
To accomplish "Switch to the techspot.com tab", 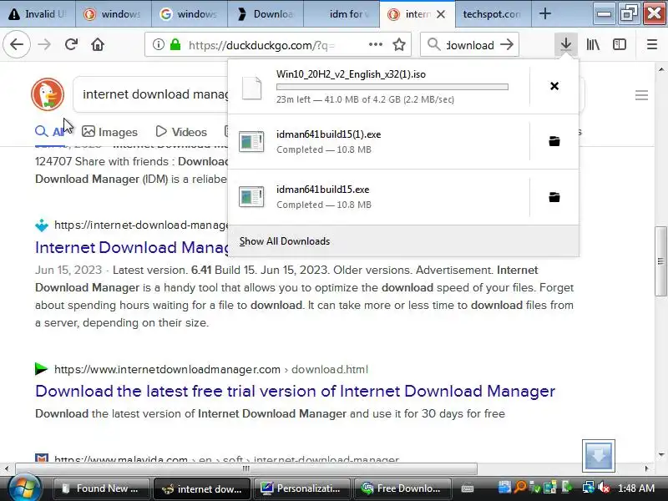I will pyautogui.click(x=492, y=14).
